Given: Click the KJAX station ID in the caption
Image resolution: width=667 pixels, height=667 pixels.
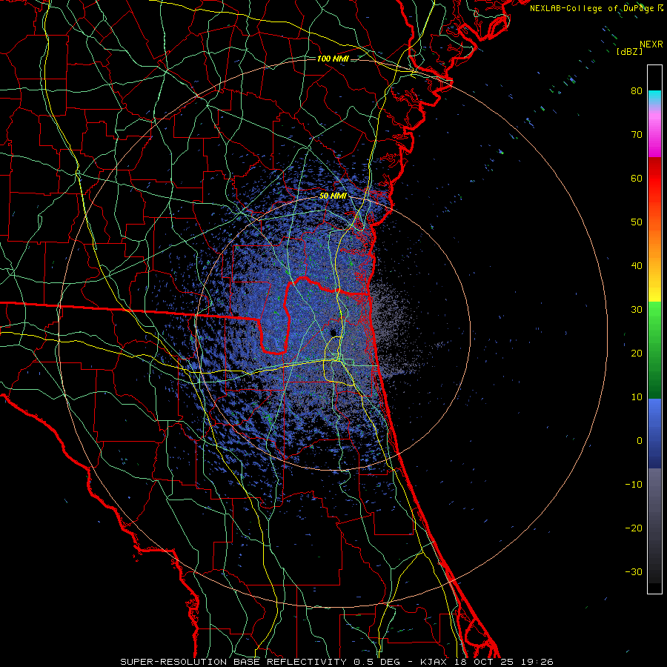Looking at the screenshot, I should click(433, 662).
